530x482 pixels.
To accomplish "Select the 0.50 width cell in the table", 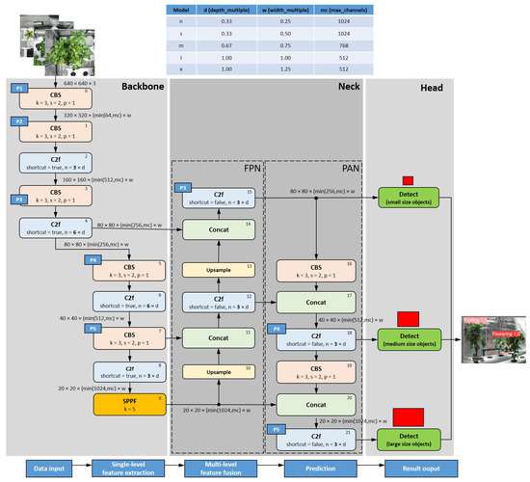I will (x=285, y=34).
